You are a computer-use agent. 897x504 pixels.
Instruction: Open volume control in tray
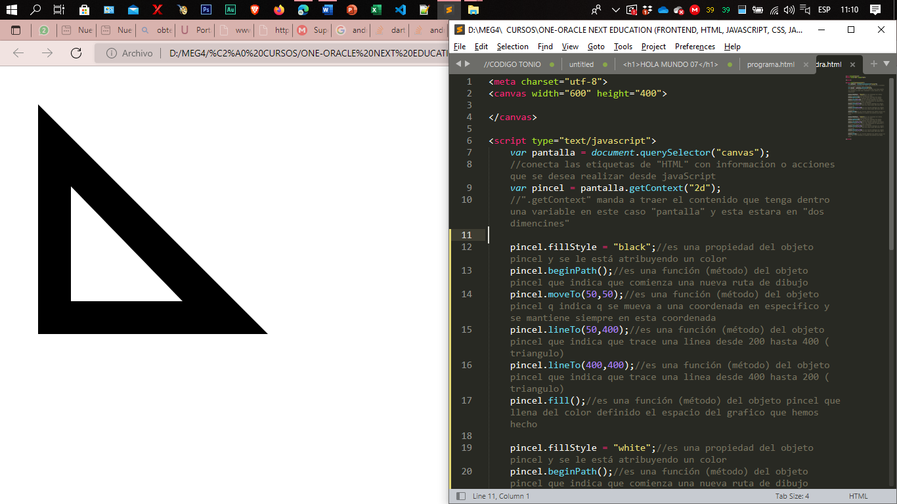click(x=789, y=10)
